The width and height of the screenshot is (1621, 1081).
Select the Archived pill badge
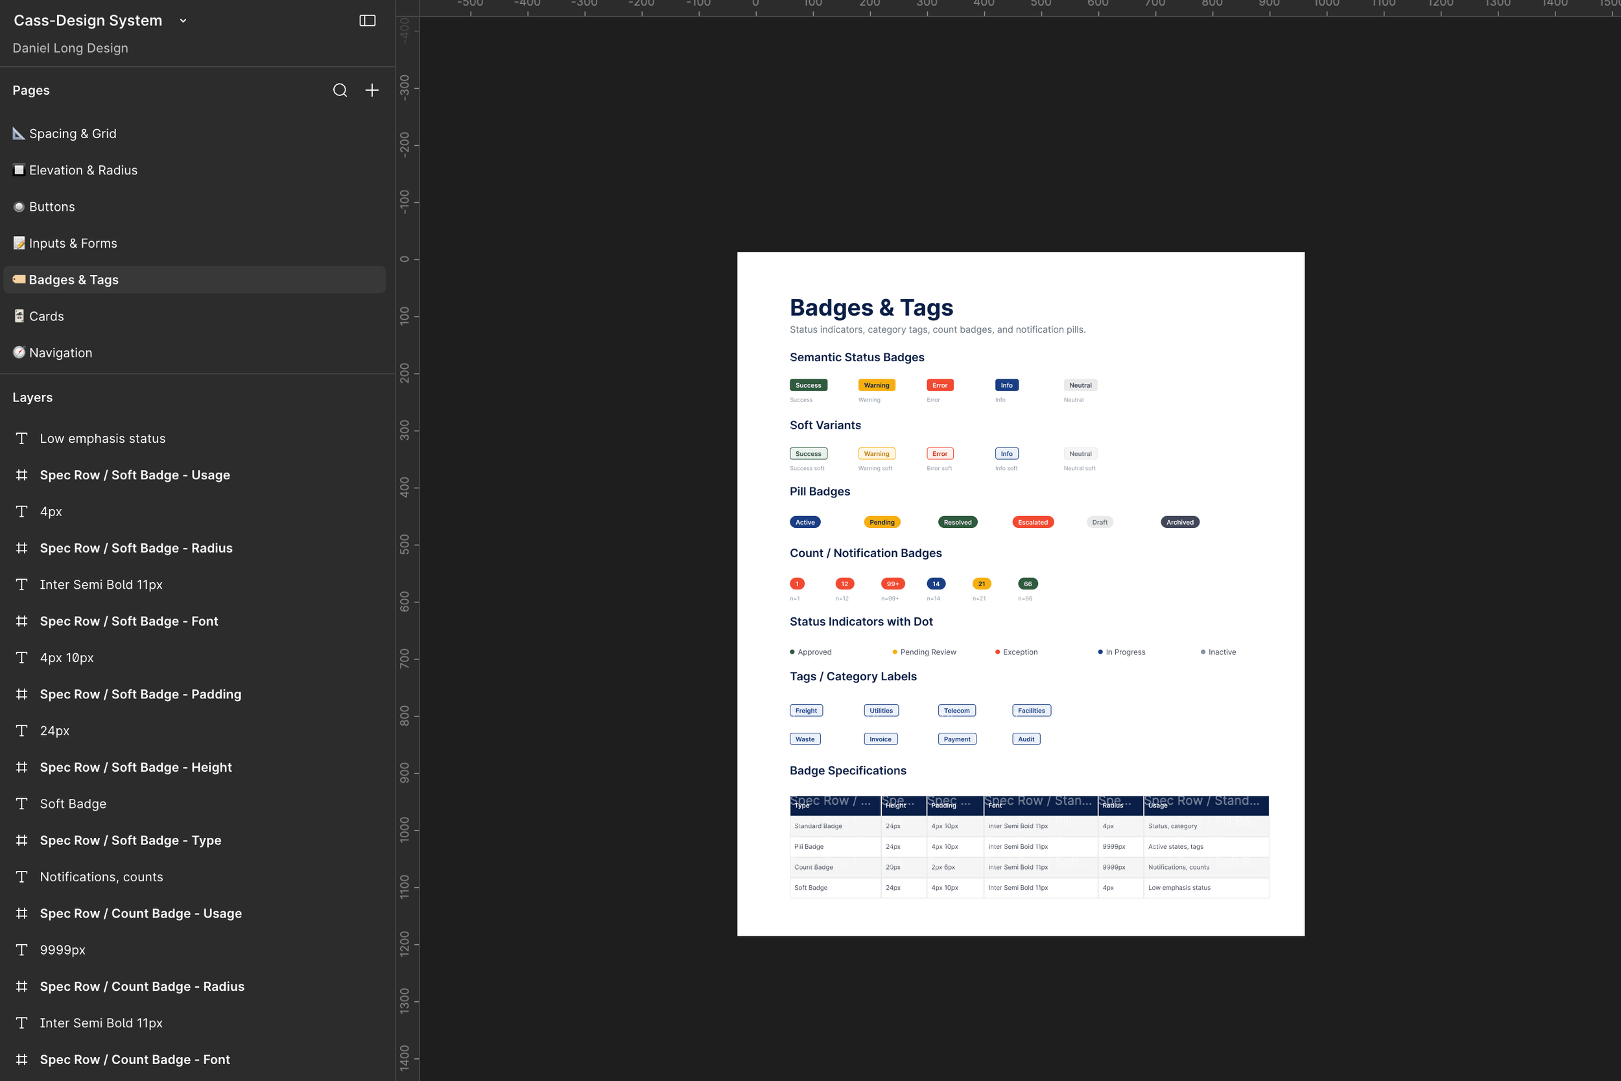tap(1180, 523)
